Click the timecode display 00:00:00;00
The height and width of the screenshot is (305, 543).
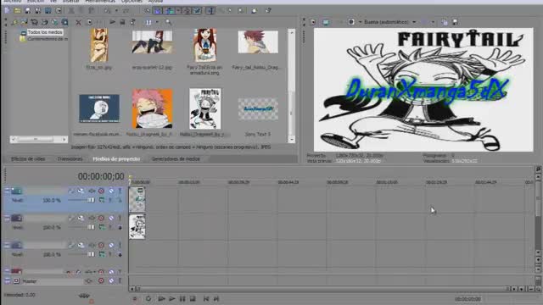point(101,176)
